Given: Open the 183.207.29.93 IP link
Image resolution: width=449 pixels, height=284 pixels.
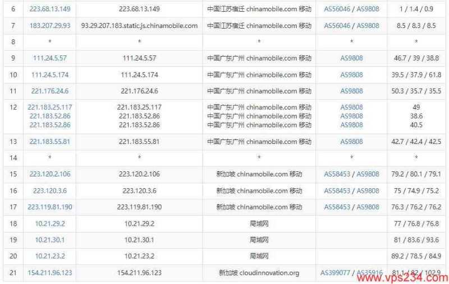Looking at the screenshot, I should tap(50, 25).
